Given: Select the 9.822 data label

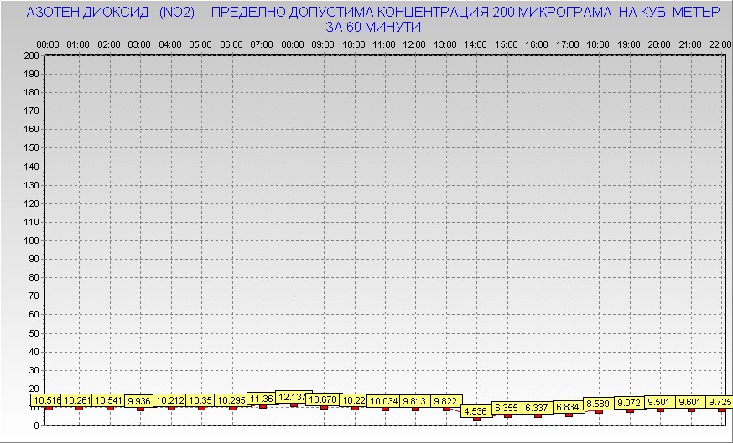Looking at the screenshot, I should coord(445,401).
